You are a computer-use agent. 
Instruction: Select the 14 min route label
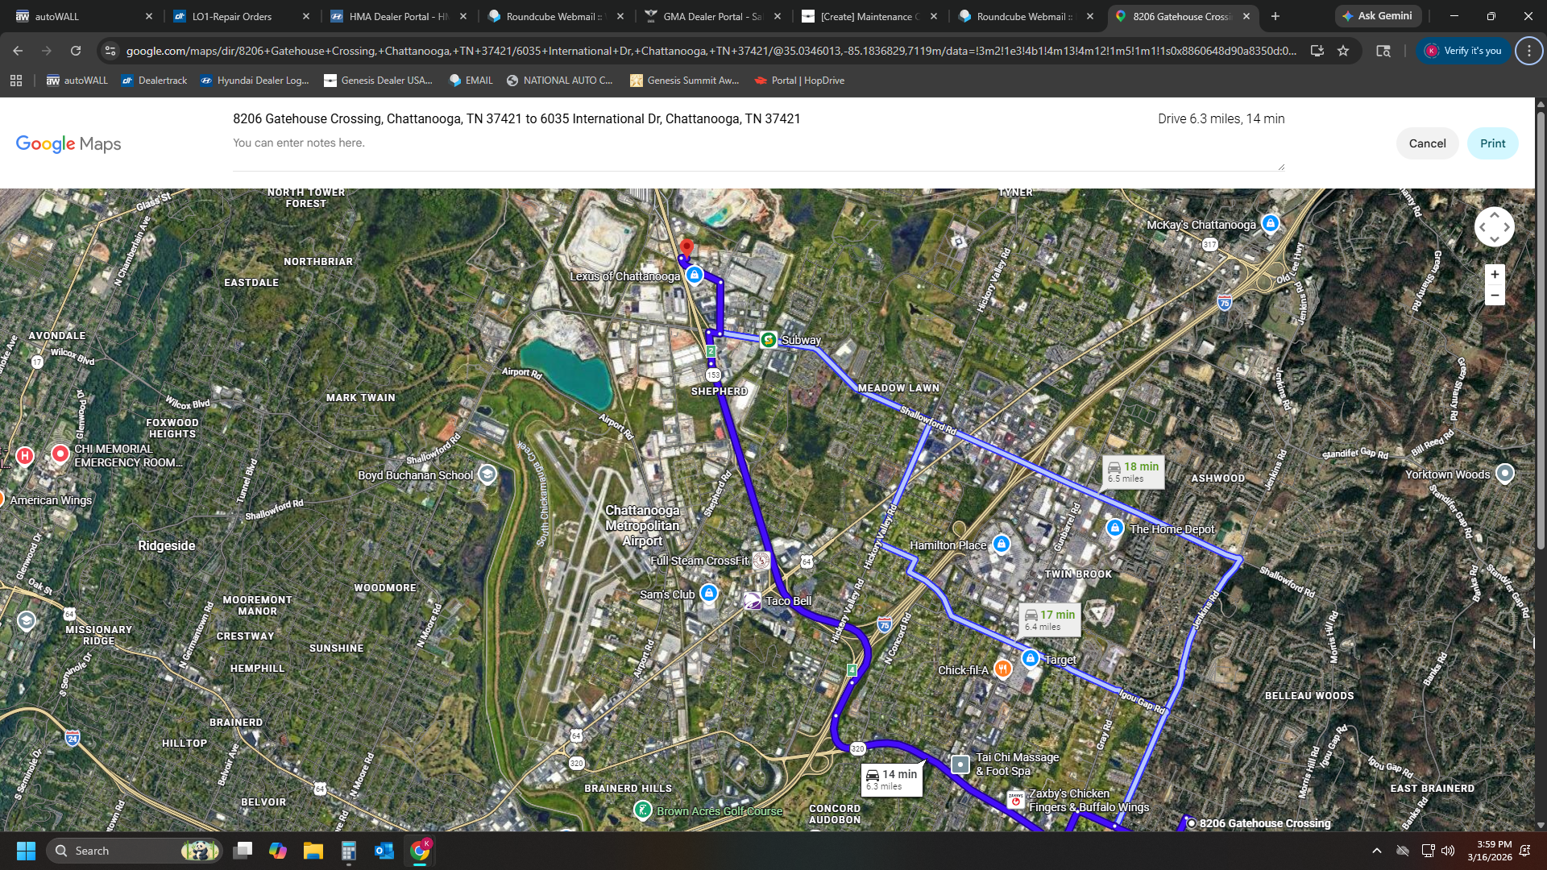[891, 779]
